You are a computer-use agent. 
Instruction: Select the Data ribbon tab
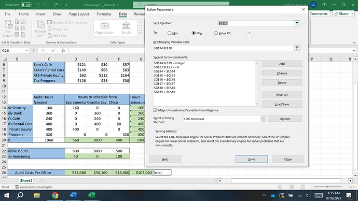pos(122,14)
